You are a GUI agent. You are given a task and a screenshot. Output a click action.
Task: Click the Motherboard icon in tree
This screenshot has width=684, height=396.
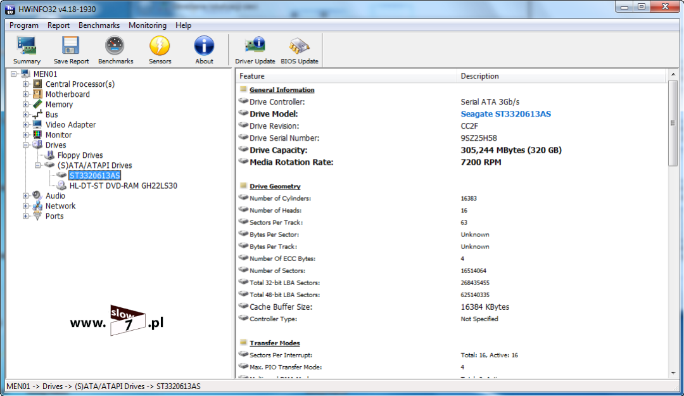click(x=37, y=94)
